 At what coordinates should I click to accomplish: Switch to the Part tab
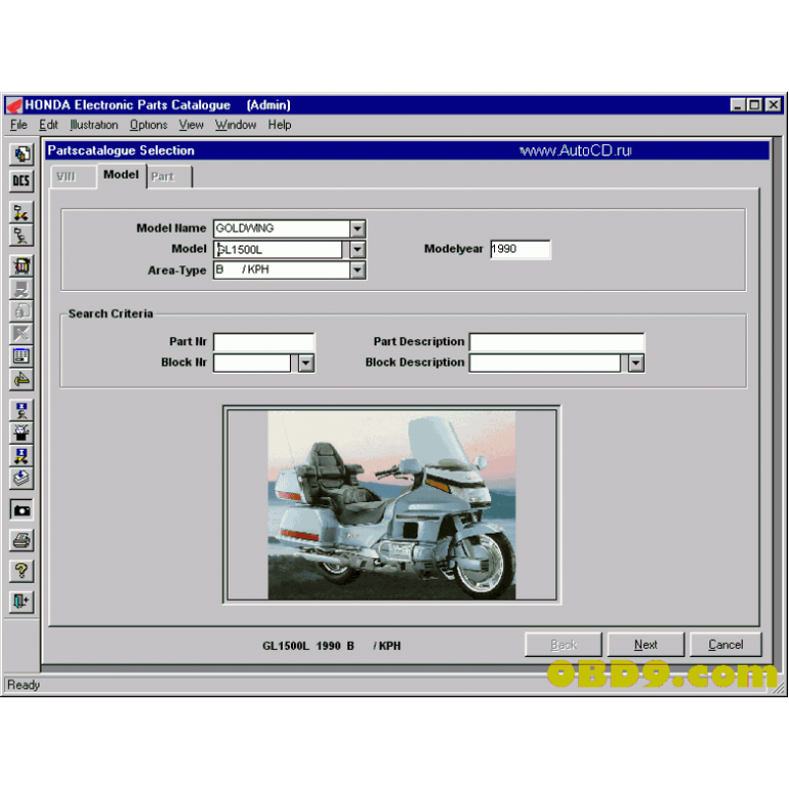click(170, 178)
